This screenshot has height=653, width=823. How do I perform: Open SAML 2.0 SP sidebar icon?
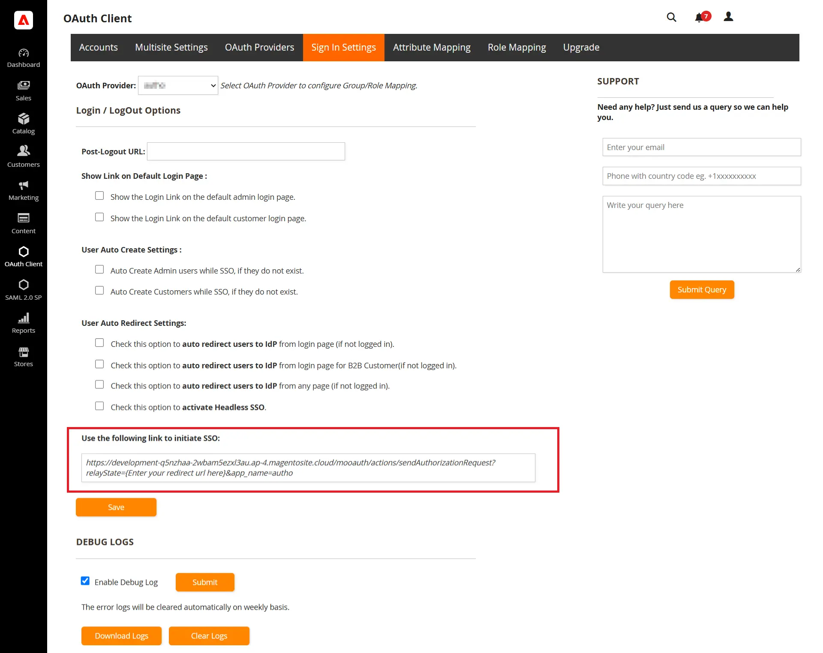[24, 285]
